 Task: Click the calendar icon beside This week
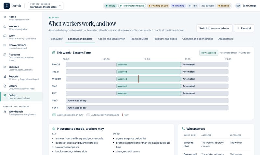click(x=54, y=53)
